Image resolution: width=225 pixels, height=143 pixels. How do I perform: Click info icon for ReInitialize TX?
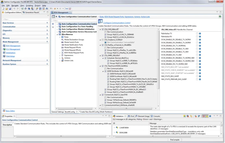(200, 33)
